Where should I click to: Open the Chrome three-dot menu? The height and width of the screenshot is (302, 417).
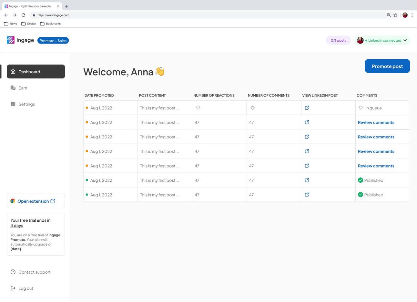tap(412, 15)
